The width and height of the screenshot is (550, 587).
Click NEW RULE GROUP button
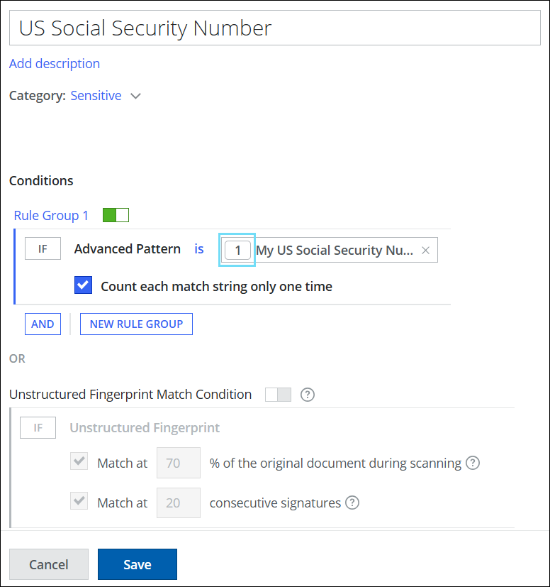(136, 324)
